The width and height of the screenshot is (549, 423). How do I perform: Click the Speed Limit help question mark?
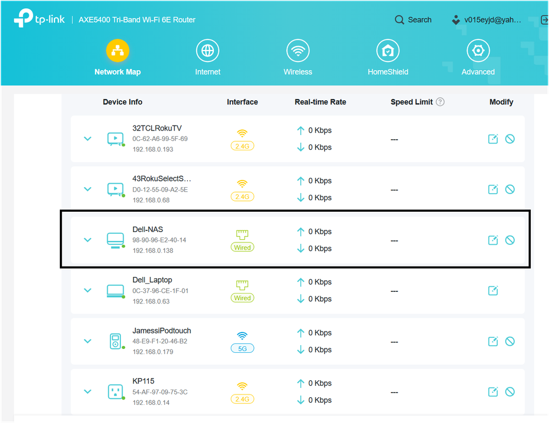pos(440,101)
